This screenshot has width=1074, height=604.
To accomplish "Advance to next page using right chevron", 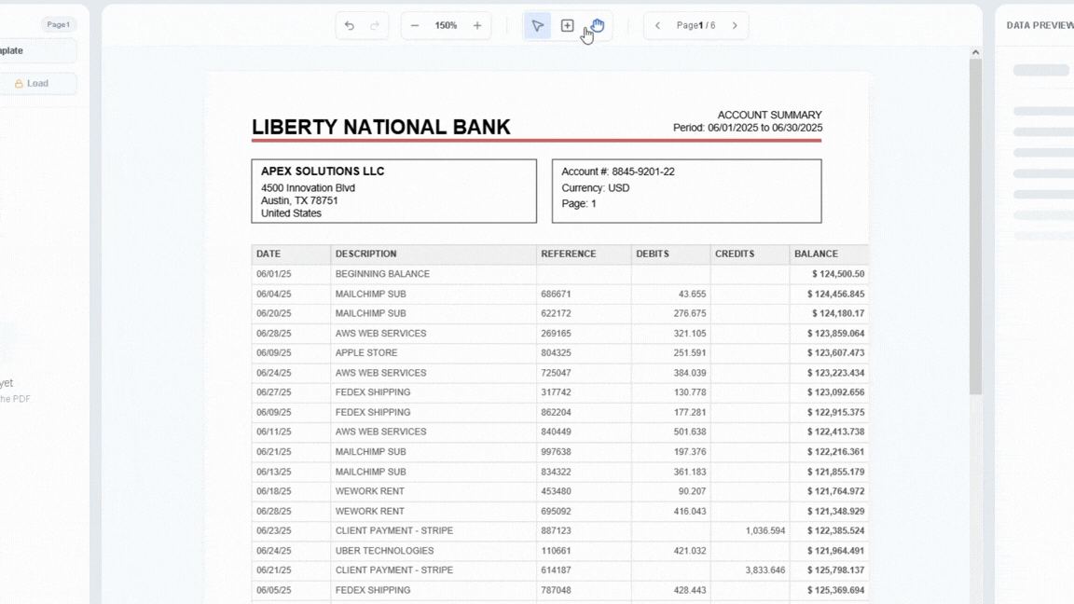I will click(x=735, y=26).
